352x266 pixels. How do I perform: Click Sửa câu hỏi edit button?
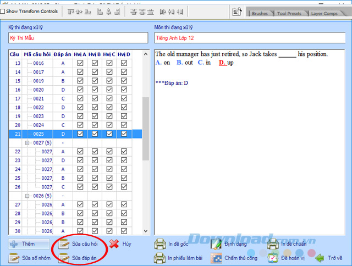pyautogui.click(x=78, y=244)
